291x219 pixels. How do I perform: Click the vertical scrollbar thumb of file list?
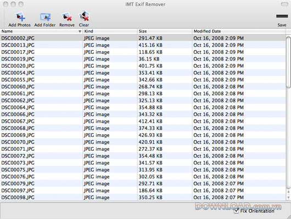pyautogui.click(x=288, y=62)
